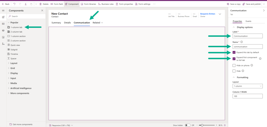Click the Undo arrow icon in toolbar
This screenshot has height=127, width=267.
click(14, 4)
